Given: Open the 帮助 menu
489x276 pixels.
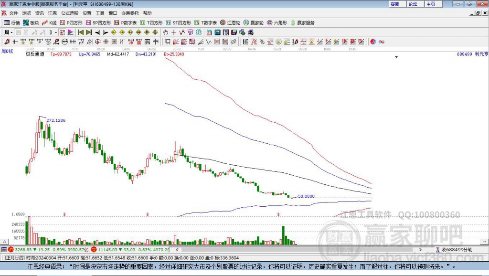Looking at the screenshot, I should [x=147, y=13].
